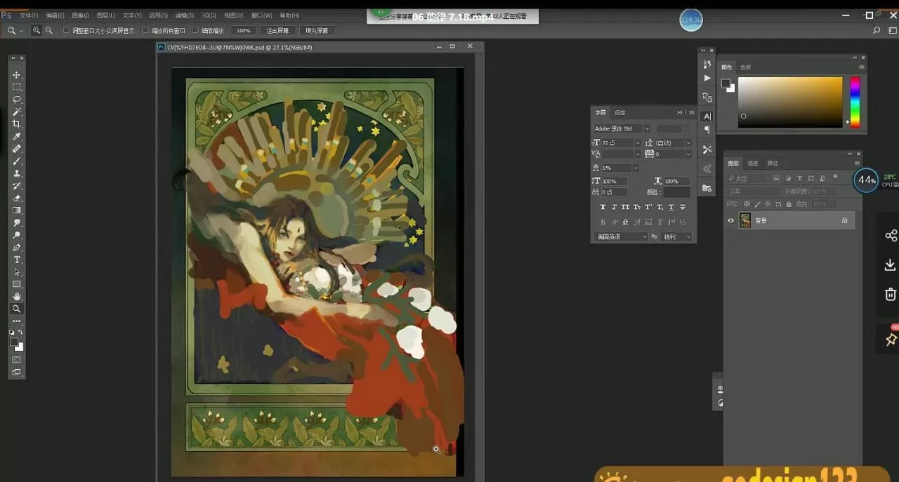899x482 pixels.
Task: Select the Lasso tool
Action: tap(17, 100)
